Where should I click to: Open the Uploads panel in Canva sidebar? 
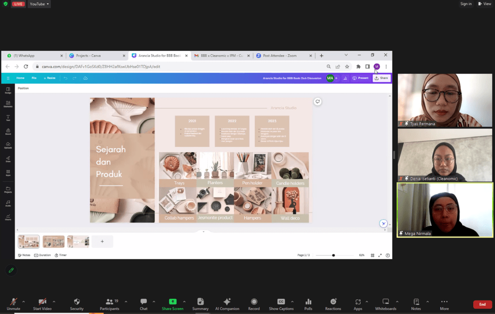8,145
